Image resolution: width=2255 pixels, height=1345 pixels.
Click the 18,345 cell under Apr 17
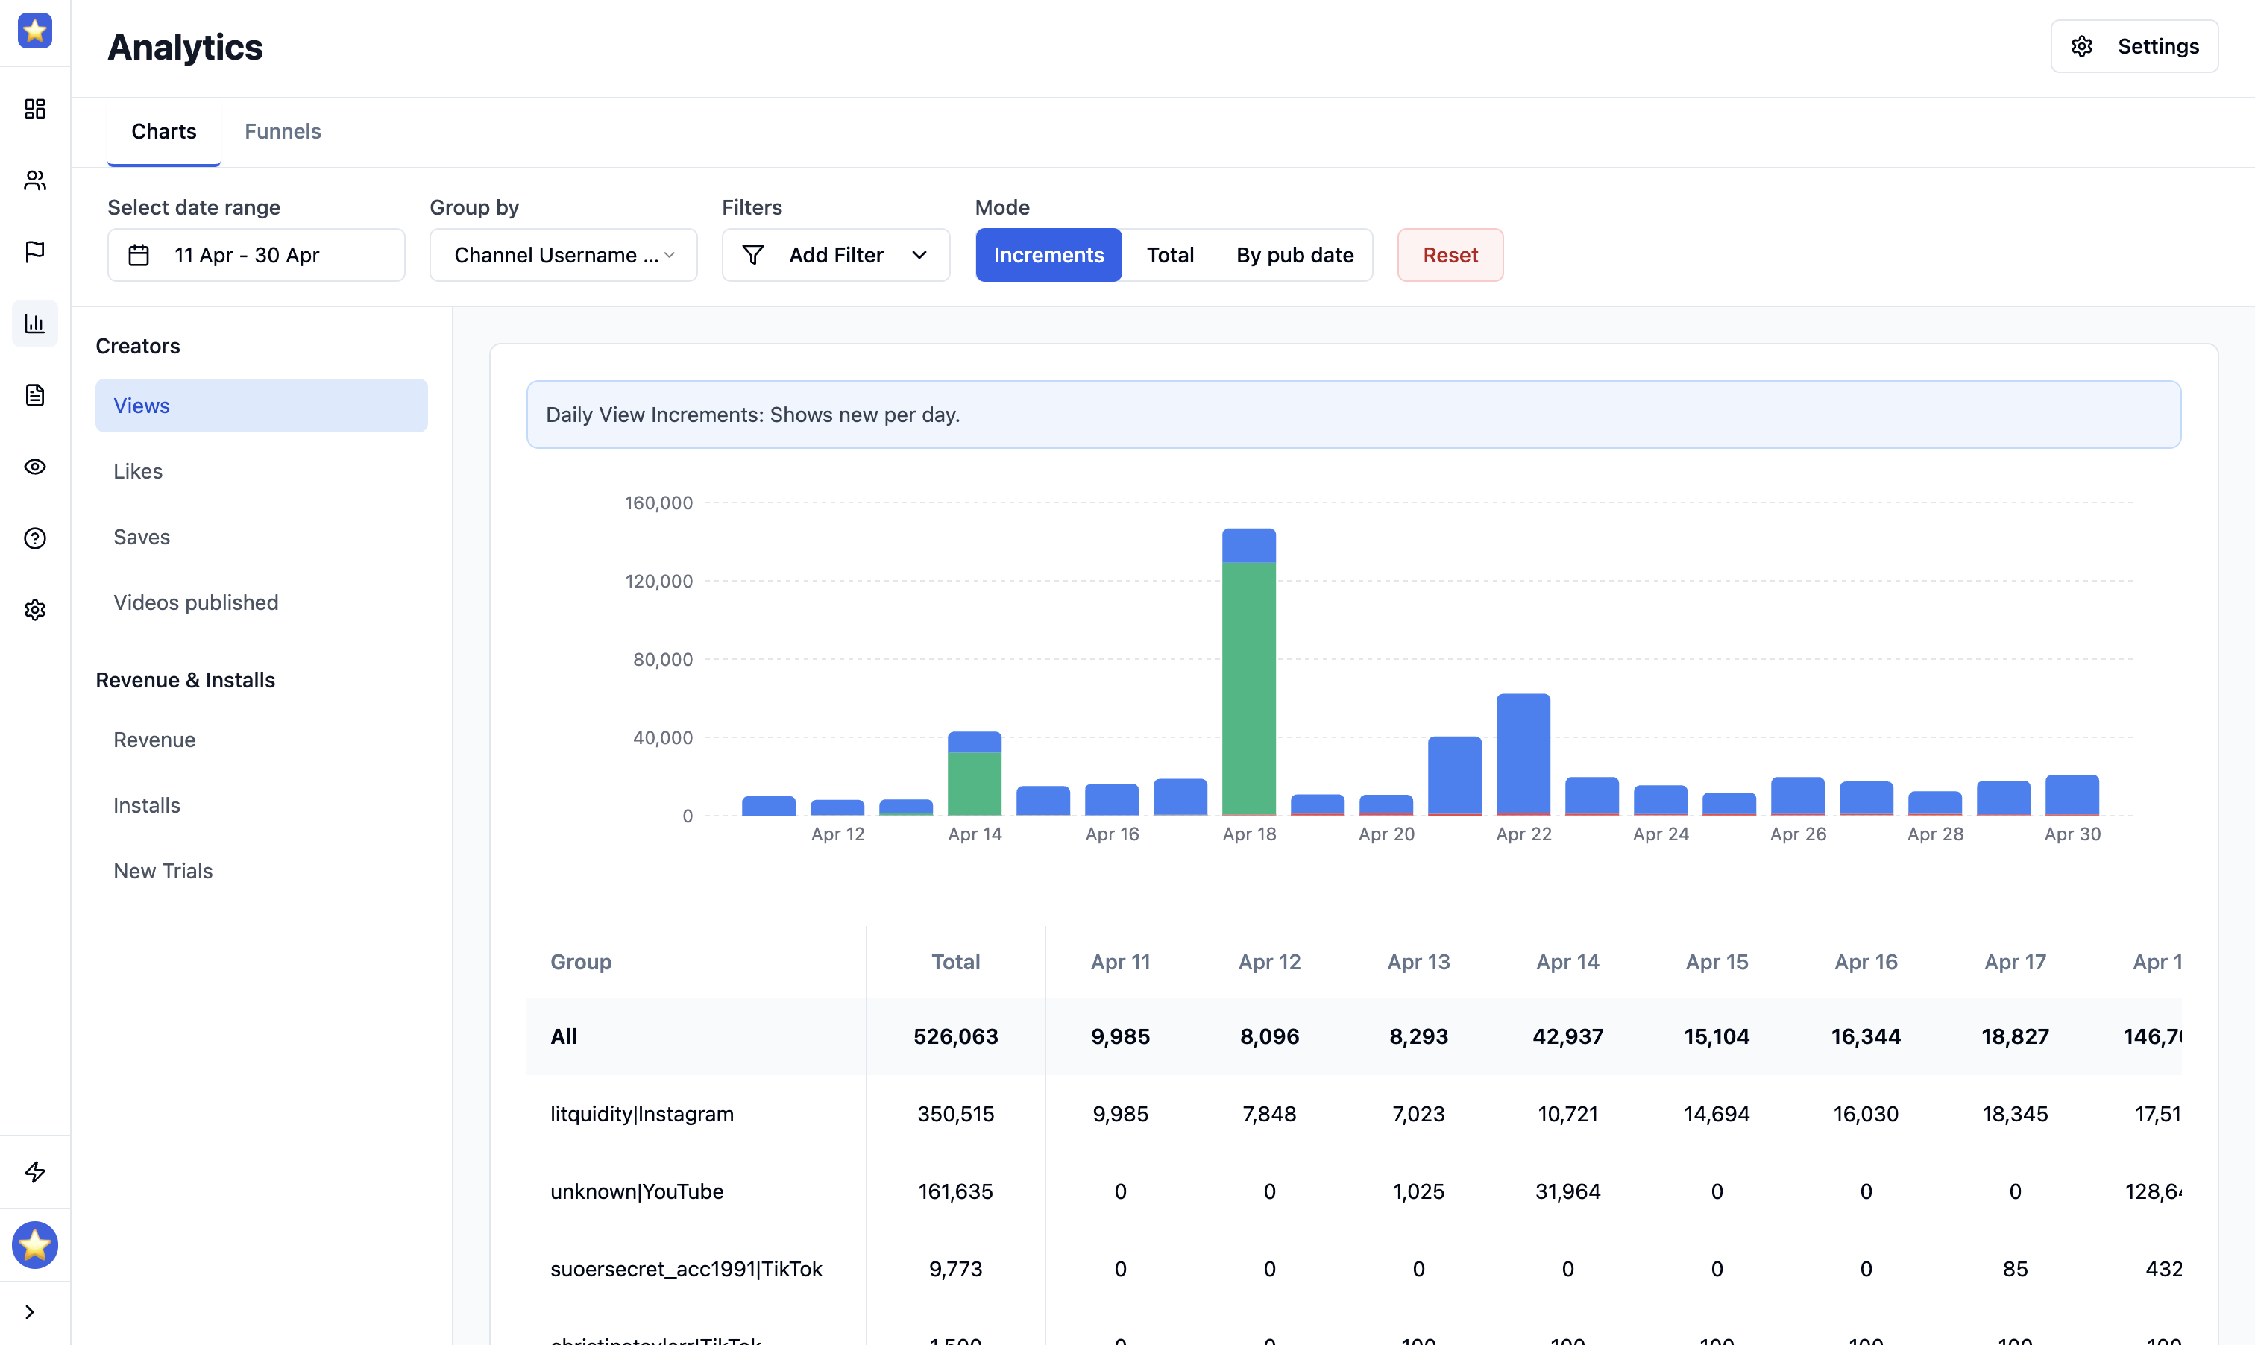tap(2015, 1114)
